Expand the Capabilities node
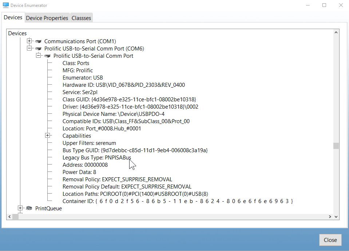 click(47, 135)
